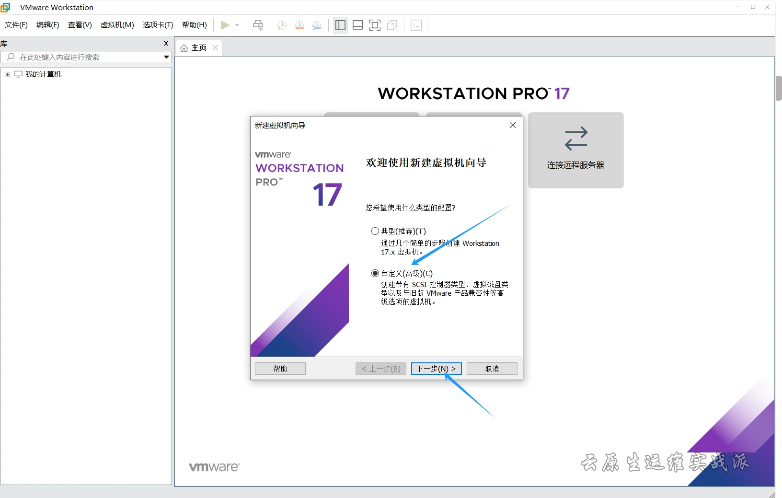This screenshot has height=498, width=782.
Task: Click the 取消 button in the wizard
Action: click(492, 369)
